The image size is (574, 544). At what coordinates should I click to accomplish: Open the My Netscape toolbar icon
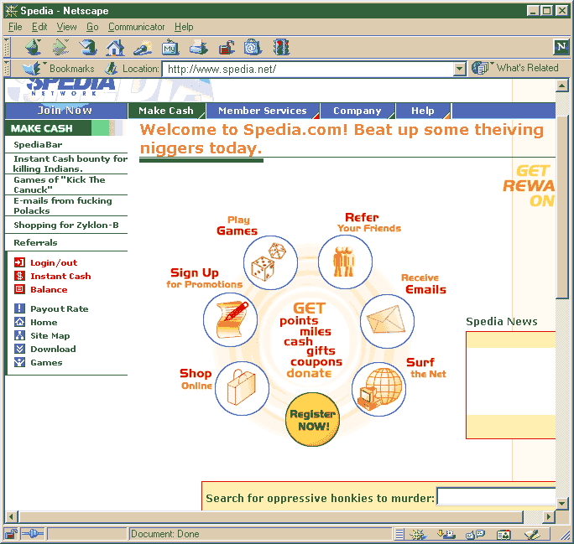[170, 48]
